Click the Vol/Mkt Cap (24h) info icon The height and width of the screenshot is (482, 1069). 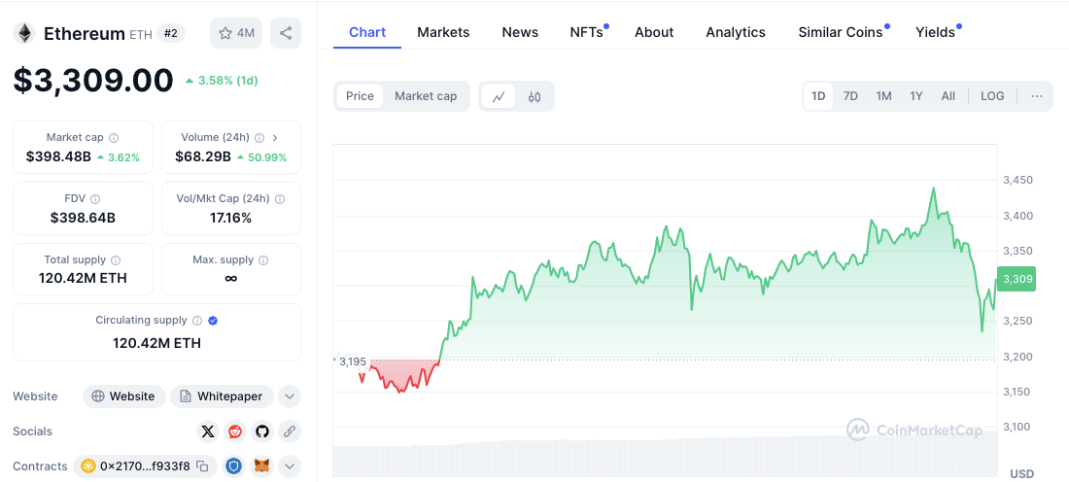point(280,199)
